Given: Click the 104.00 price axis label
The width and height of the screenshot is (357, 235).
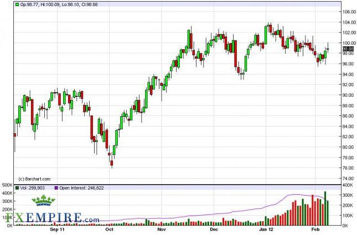Looking at the screenshot, I should [x=349, y=22].
